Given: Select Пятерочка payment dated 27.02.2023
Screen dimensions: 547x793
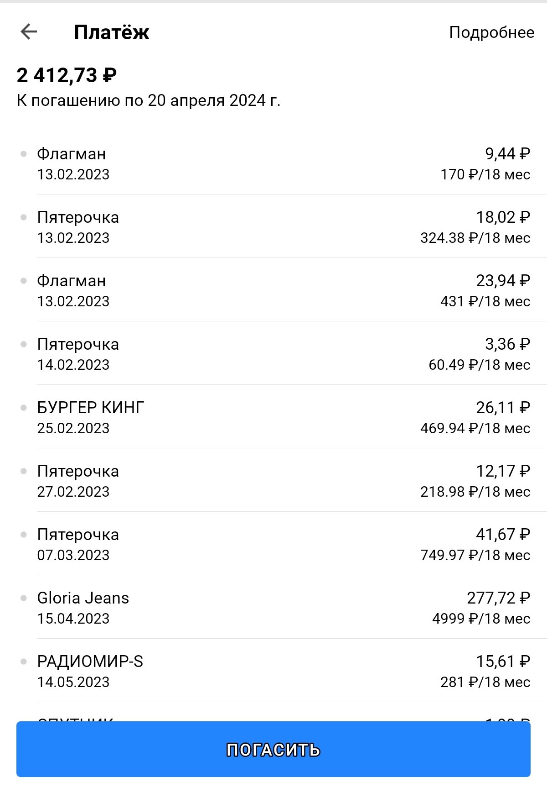Looking at the screenshot, I should [273, 481].
